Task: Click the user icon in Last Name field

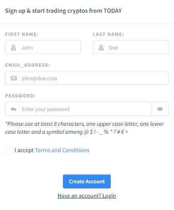Action: [x=101, y=48]
